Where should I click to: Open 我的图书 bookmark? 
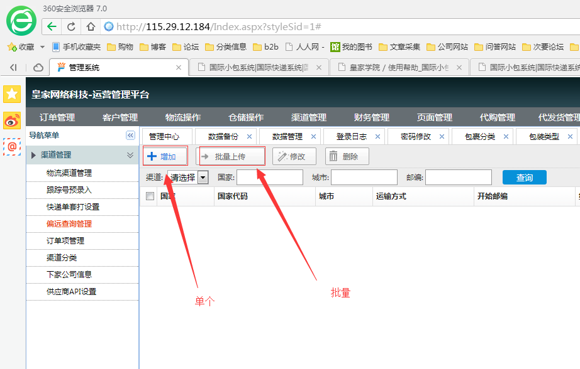coord(352,47)
